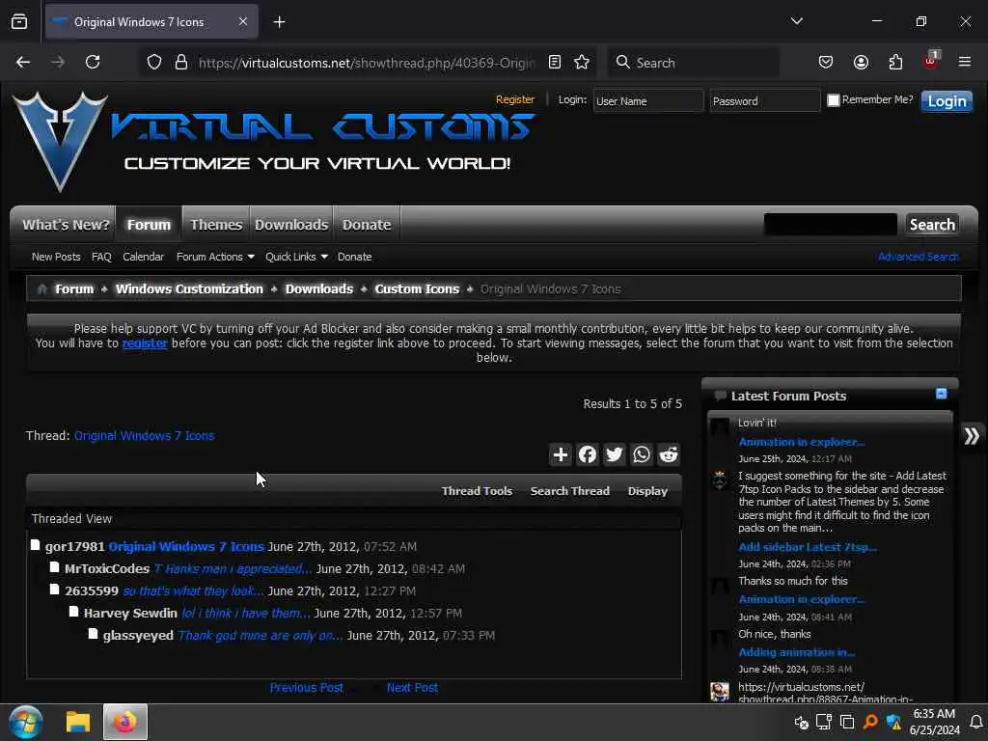This screenshot has height=741, width=988.
Task: Open gor17981's Original Windows 7 Icons post
Action: point(186,546)
